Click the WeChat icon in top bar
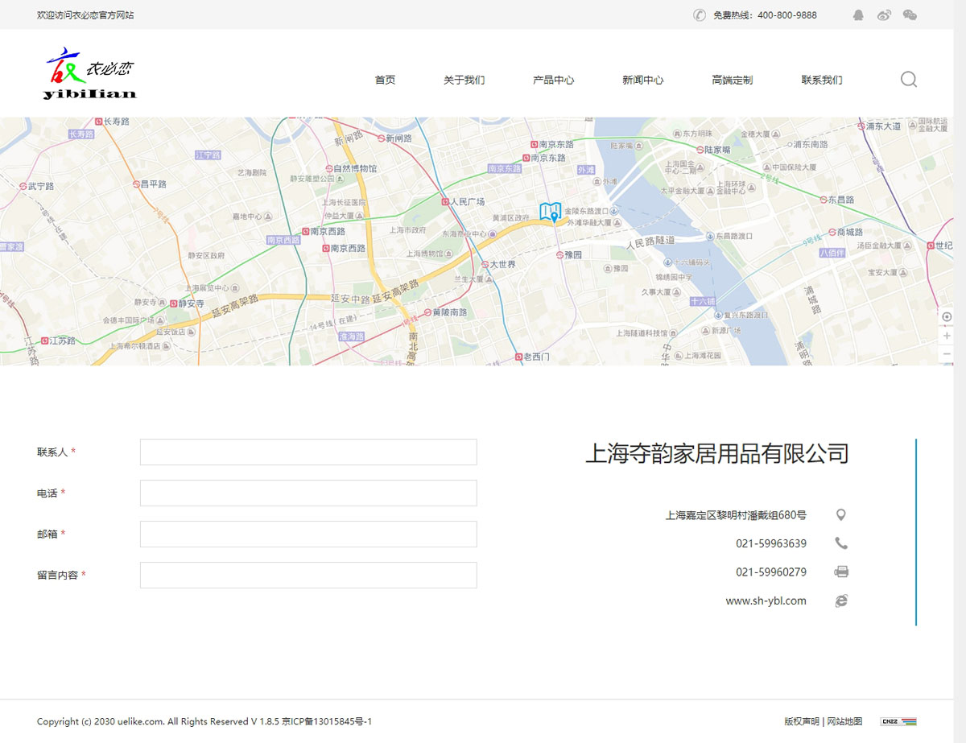Screen dimensions: 966x743 click(x=910, y=15)
